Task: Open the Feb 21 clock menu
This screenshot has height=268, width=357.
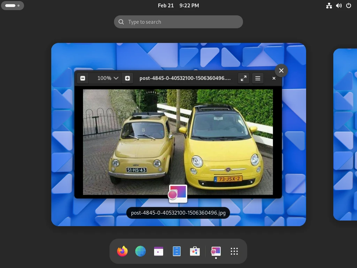Action: (178, 6)
